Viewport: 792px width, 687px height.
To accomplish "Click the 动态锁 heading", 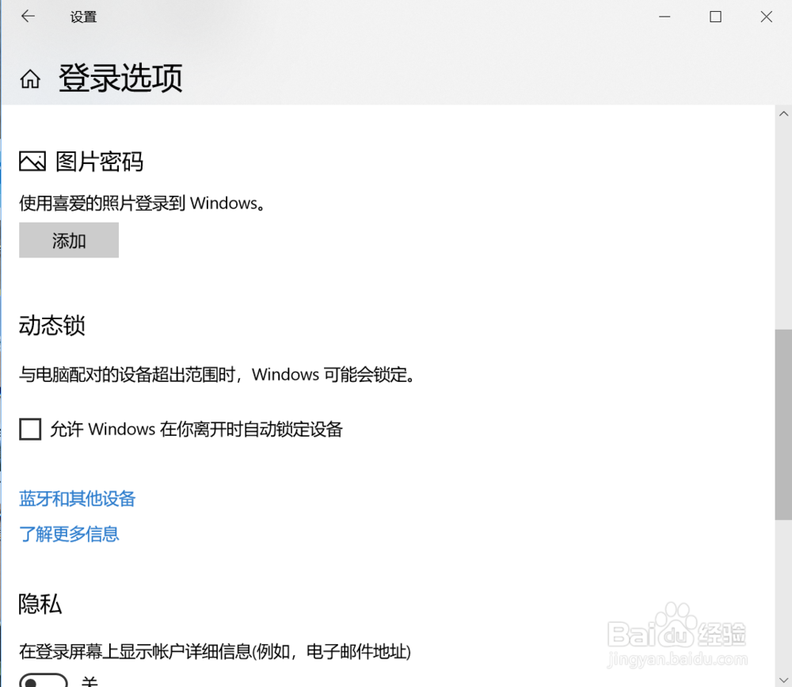I will tap(52, 325).
